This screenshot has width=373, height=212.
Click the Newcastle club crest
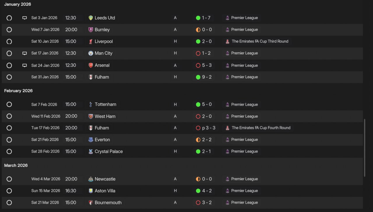click(91, 179)
